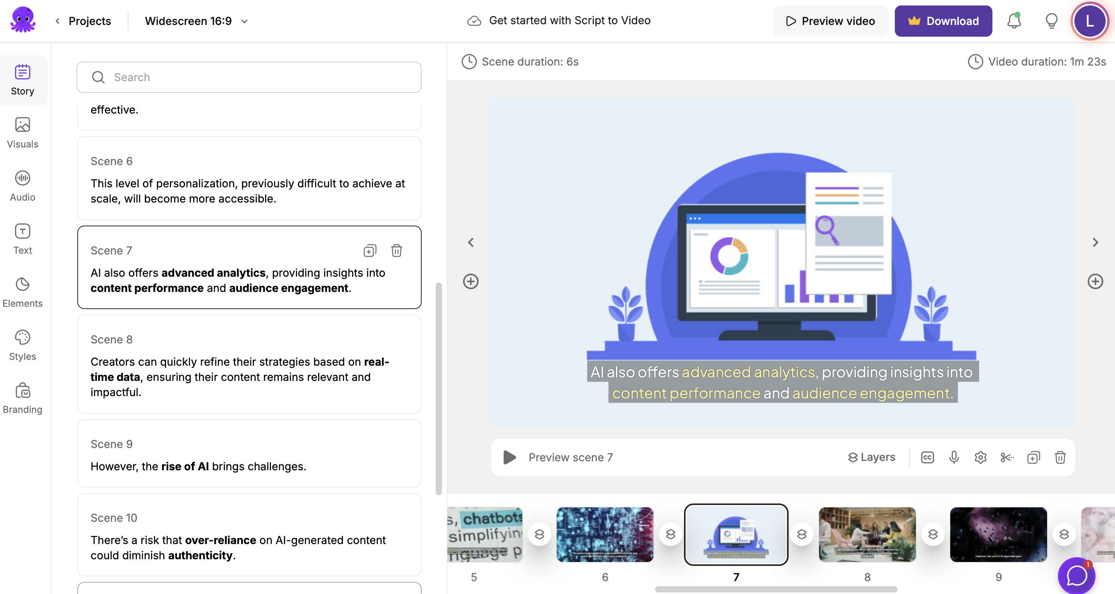1115x594 pixels.
Task: Open the voiceover microphone tool
Action: (954, 457)
